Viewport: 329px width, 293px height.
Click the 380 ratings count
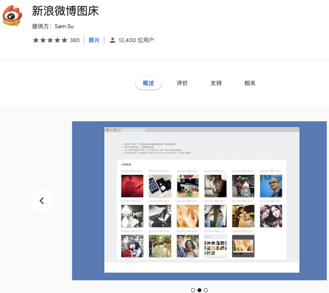coord(75,40)
